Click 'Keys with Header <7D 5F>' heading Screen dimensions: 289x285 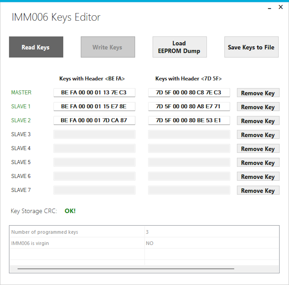pos(188,79)
